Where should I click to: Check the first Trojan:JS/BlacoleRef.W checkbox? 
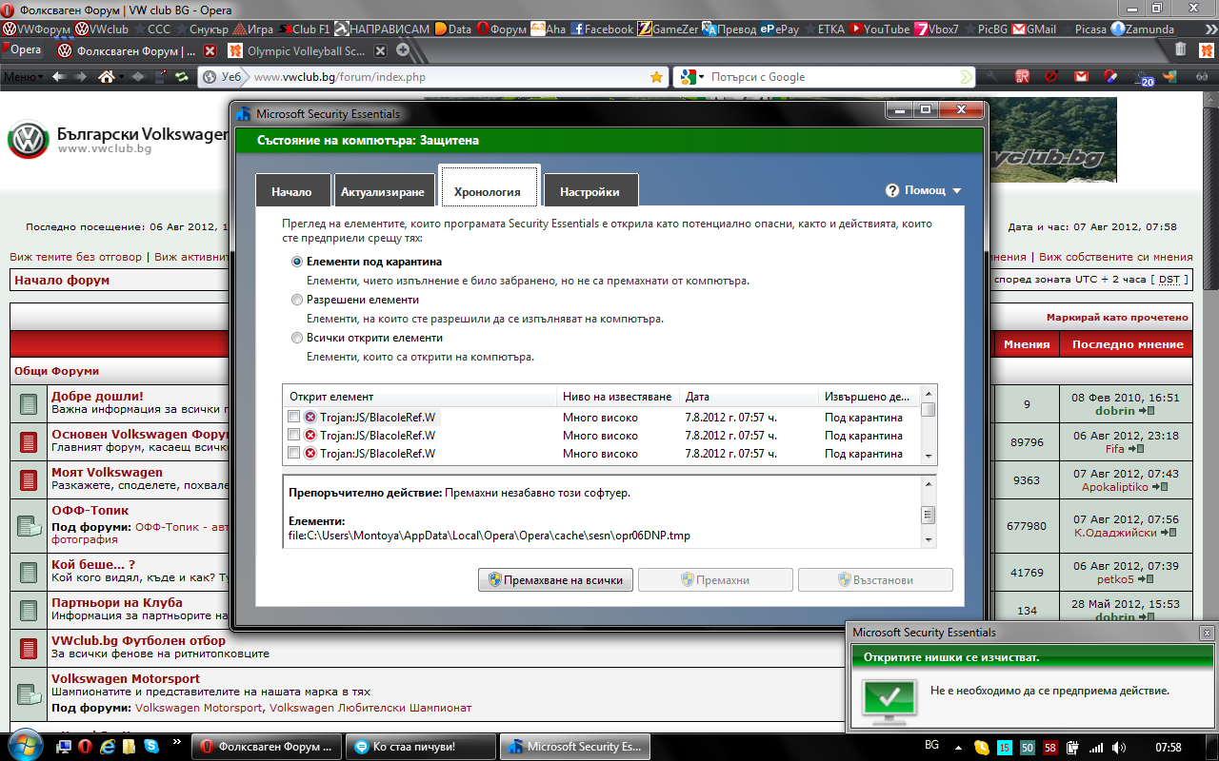(293, 417)
